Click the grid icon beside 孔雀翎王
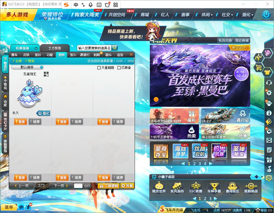 (46, 74)
